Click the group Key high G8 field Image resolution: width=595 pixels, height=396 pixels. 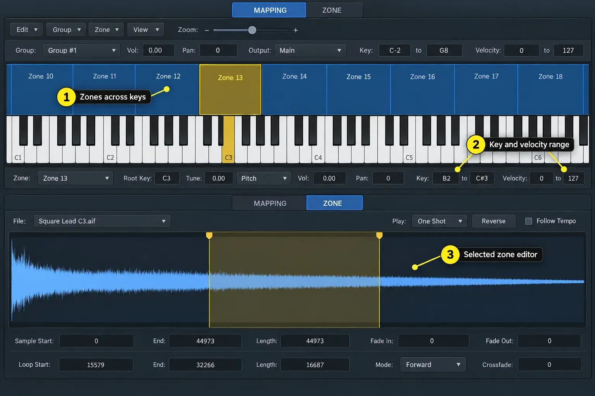coord(444,50)
